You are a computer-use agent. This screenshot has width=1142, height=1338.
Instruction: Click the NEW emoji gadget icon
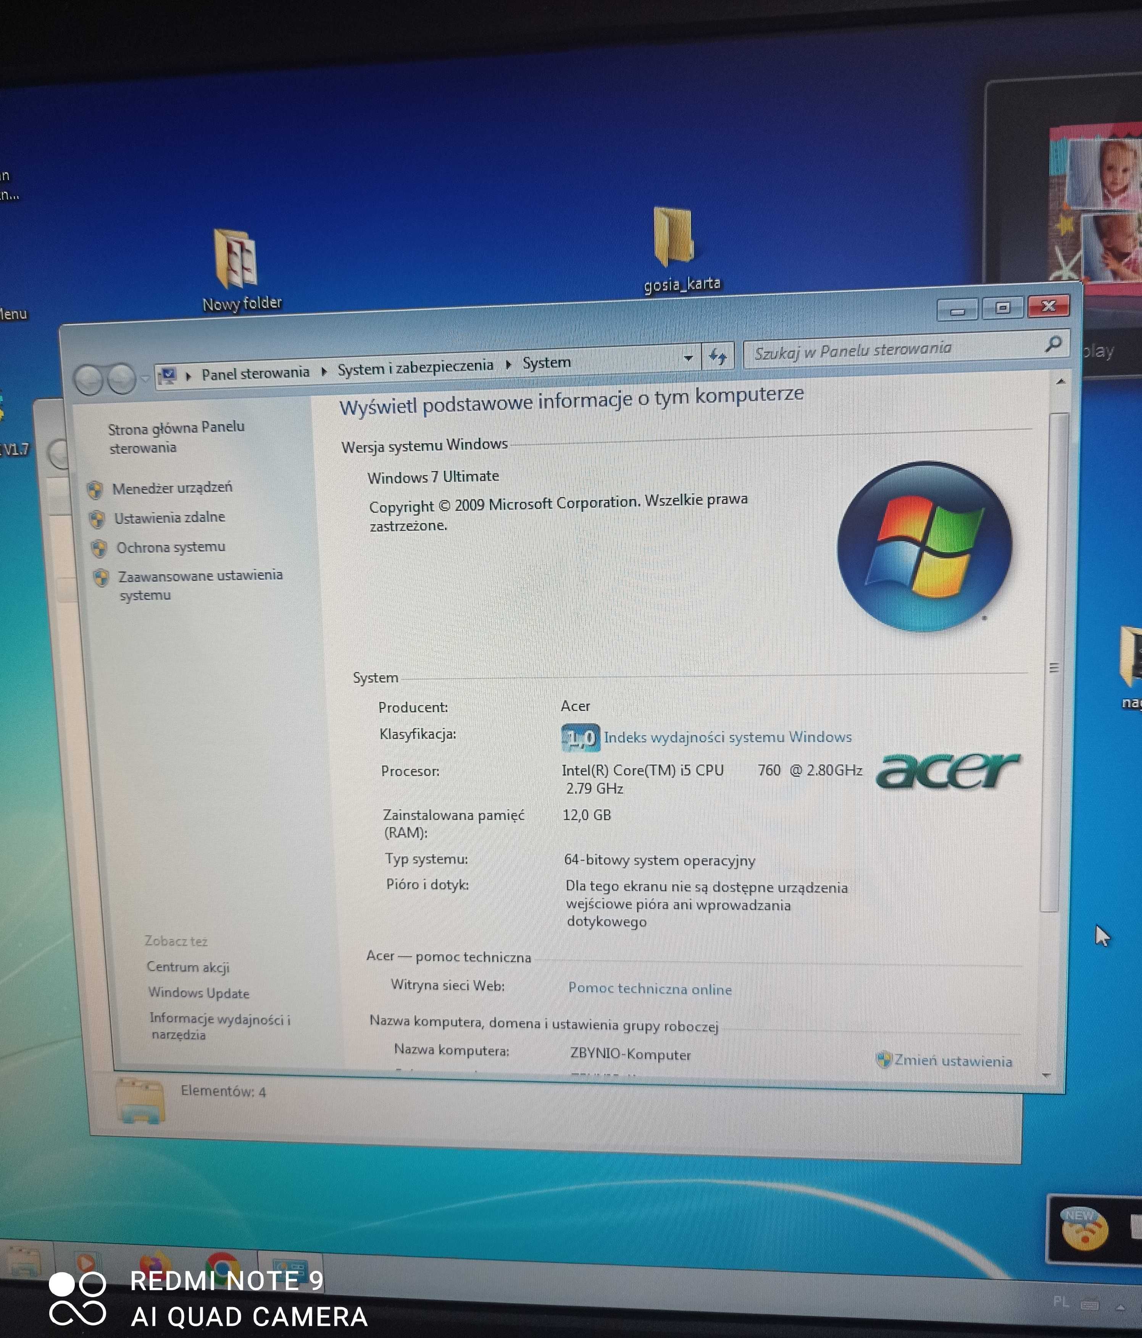coord(1084,1229)
